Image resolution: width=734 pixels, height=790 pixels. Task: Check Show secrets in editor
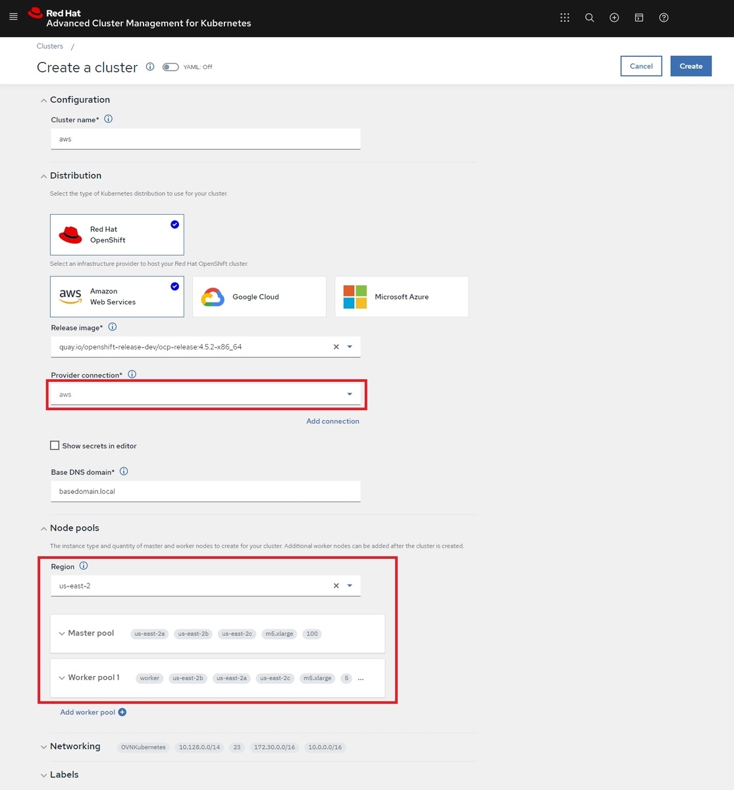pos(55,446)
